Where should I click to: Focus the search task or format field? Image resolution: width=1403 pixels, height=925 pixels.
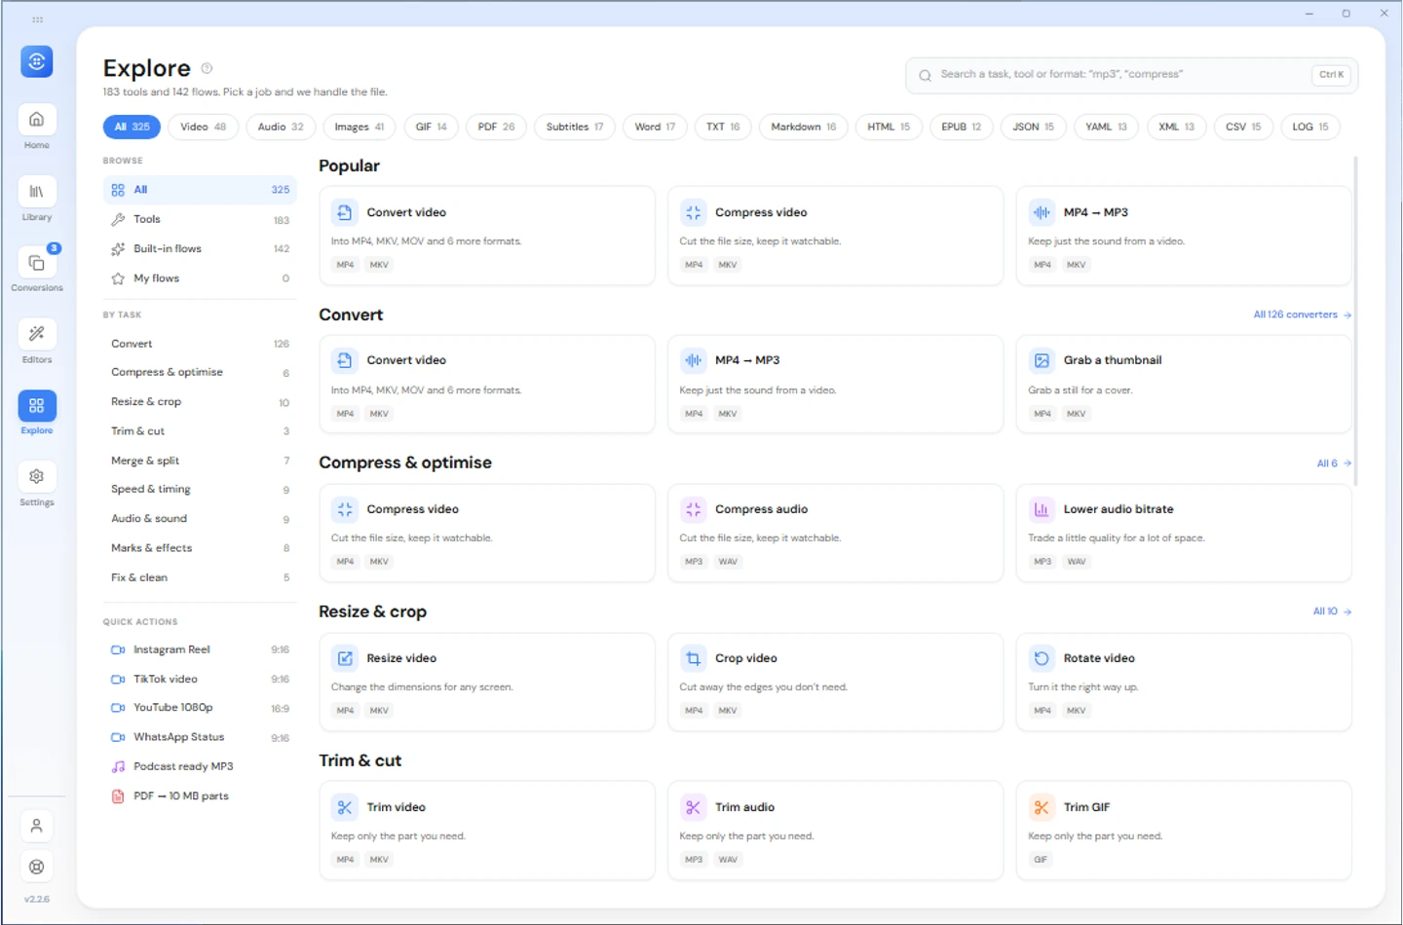click(x=1131, y=75)
